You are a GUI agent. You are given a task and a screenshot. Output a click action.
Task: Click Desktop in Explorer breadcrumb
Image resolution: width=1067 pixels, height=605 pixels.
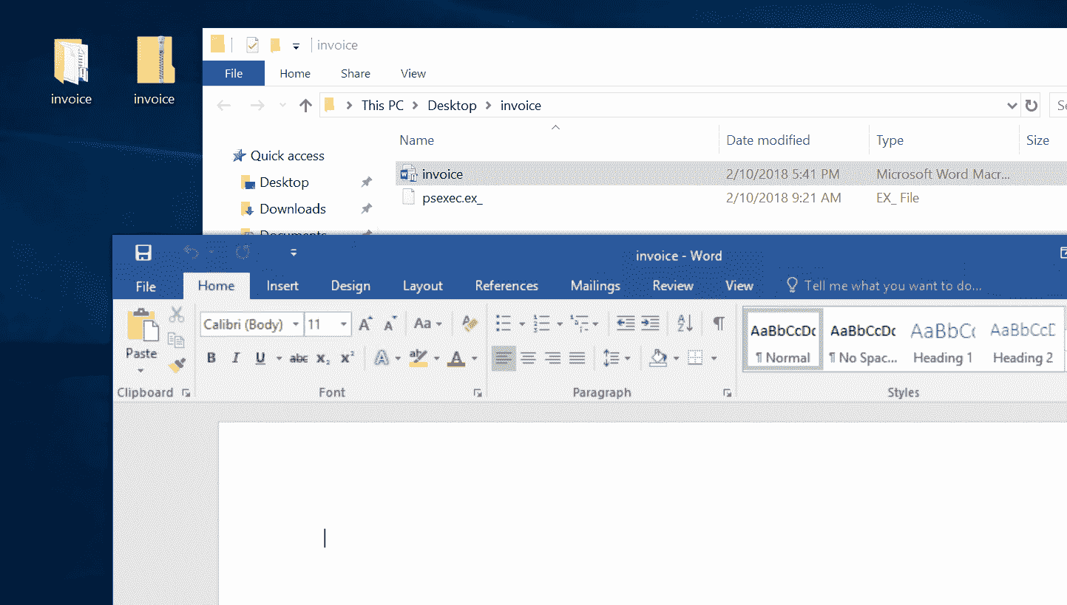click(452, 106)
